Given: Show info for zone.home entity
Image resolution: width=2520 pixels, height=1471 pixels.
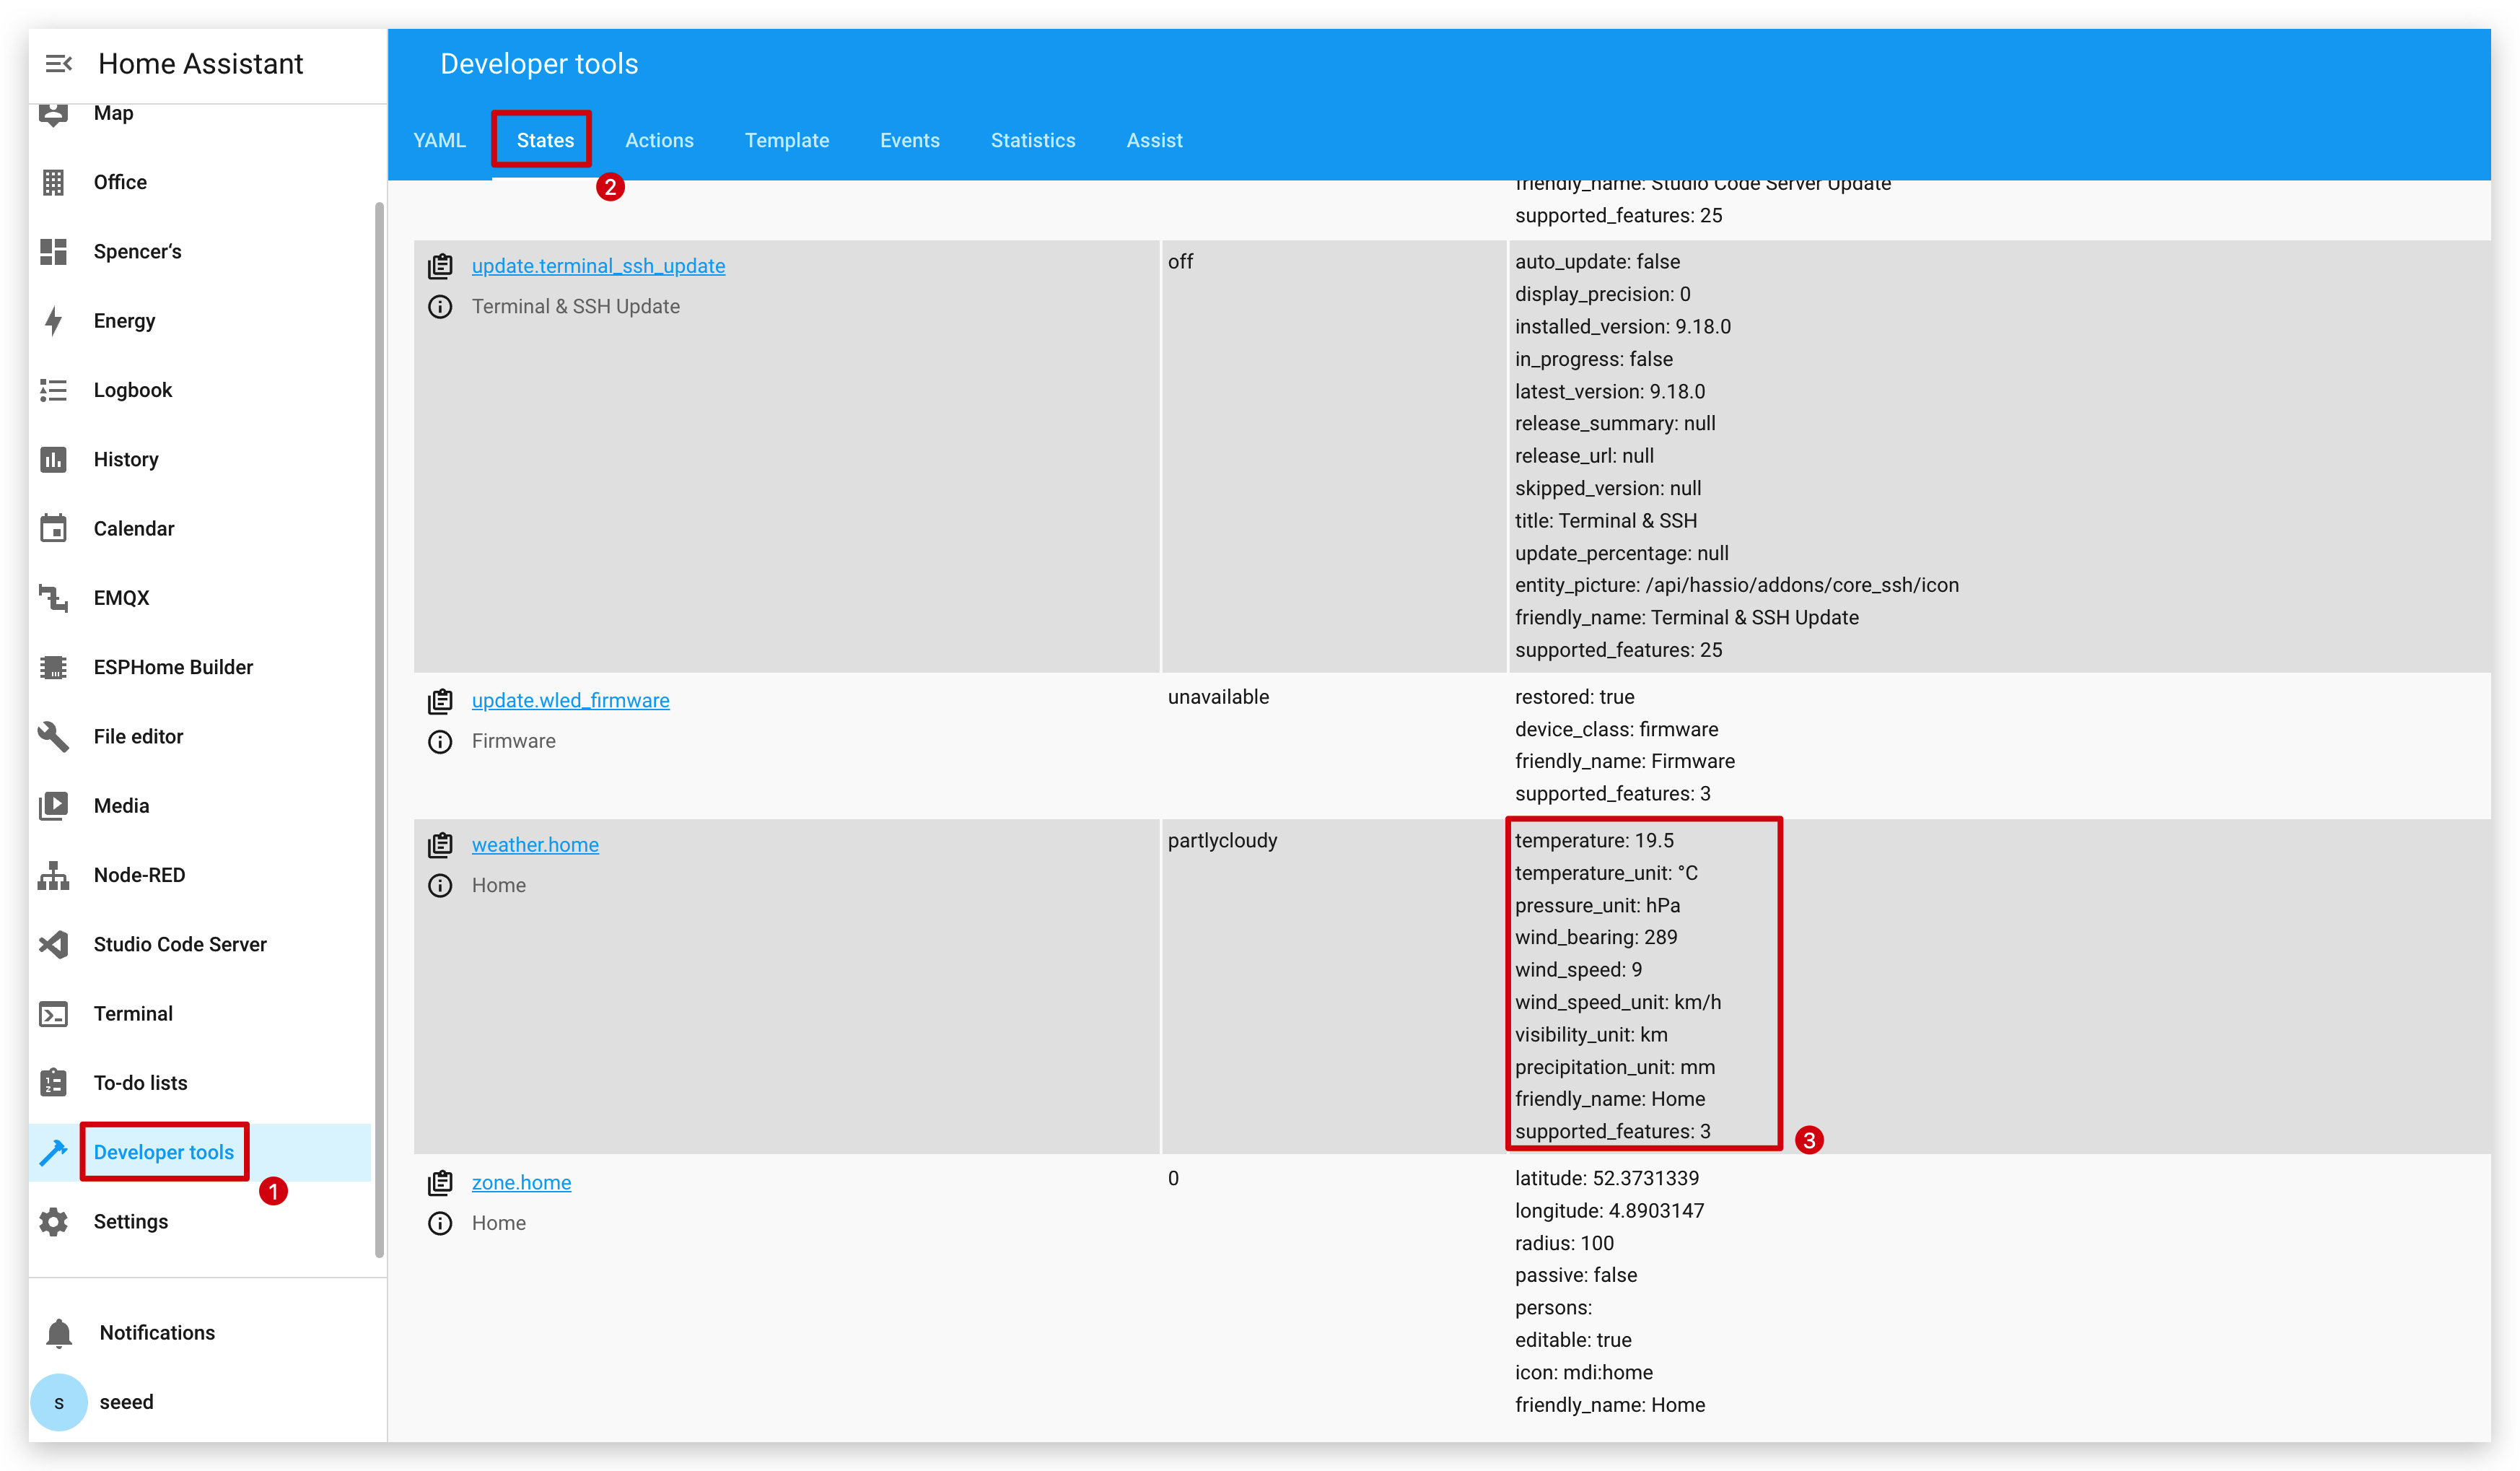Looking at the screenshot, I should pyautogui.click(x=440, y=1224).
